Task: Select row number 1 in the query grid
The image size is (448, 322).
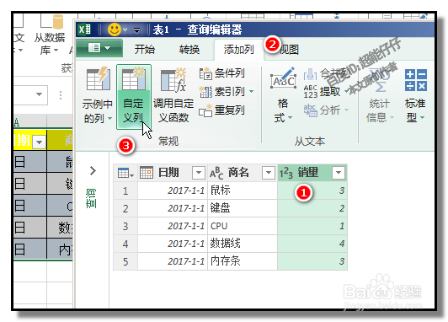Action: click(x=125, y=191)
